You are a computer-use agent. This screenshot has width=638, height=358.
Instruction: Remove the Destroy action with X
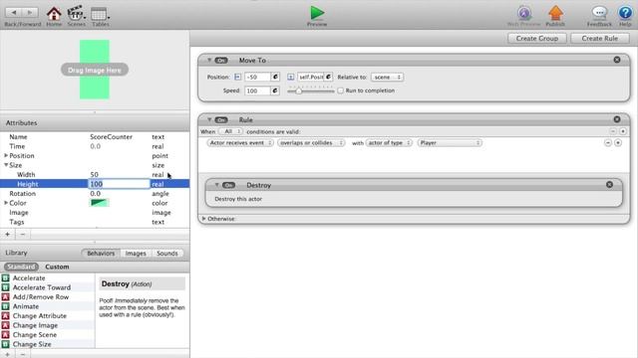pos(609,184)
